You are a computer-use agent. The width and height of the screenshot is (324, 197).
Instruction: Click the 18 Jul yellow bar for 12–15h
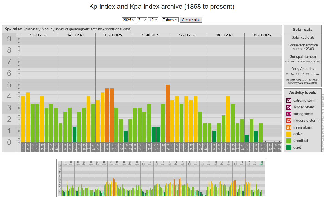click(228, 119)
